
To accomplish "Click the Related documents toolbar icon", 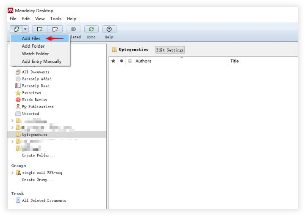I will pyautogui.click(x=73, y=29).
